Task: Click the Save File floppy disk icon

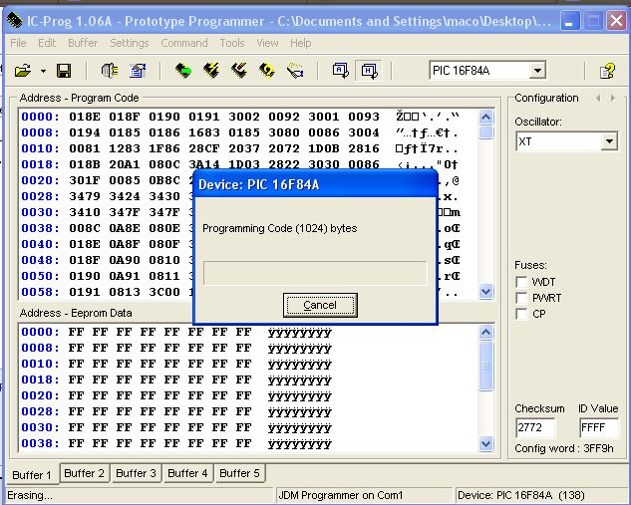Action: pyautogui.click(x=64, y=71)
